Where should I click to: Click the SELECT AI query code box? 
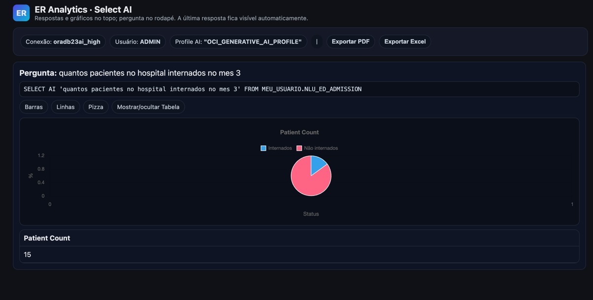click(x=299, y=89)
